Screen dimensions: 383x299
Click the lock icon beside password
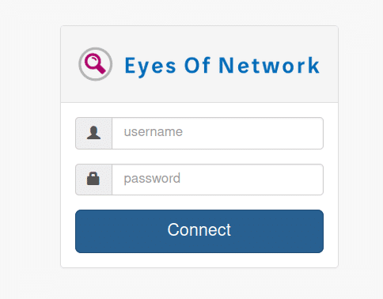coord(93,179)
